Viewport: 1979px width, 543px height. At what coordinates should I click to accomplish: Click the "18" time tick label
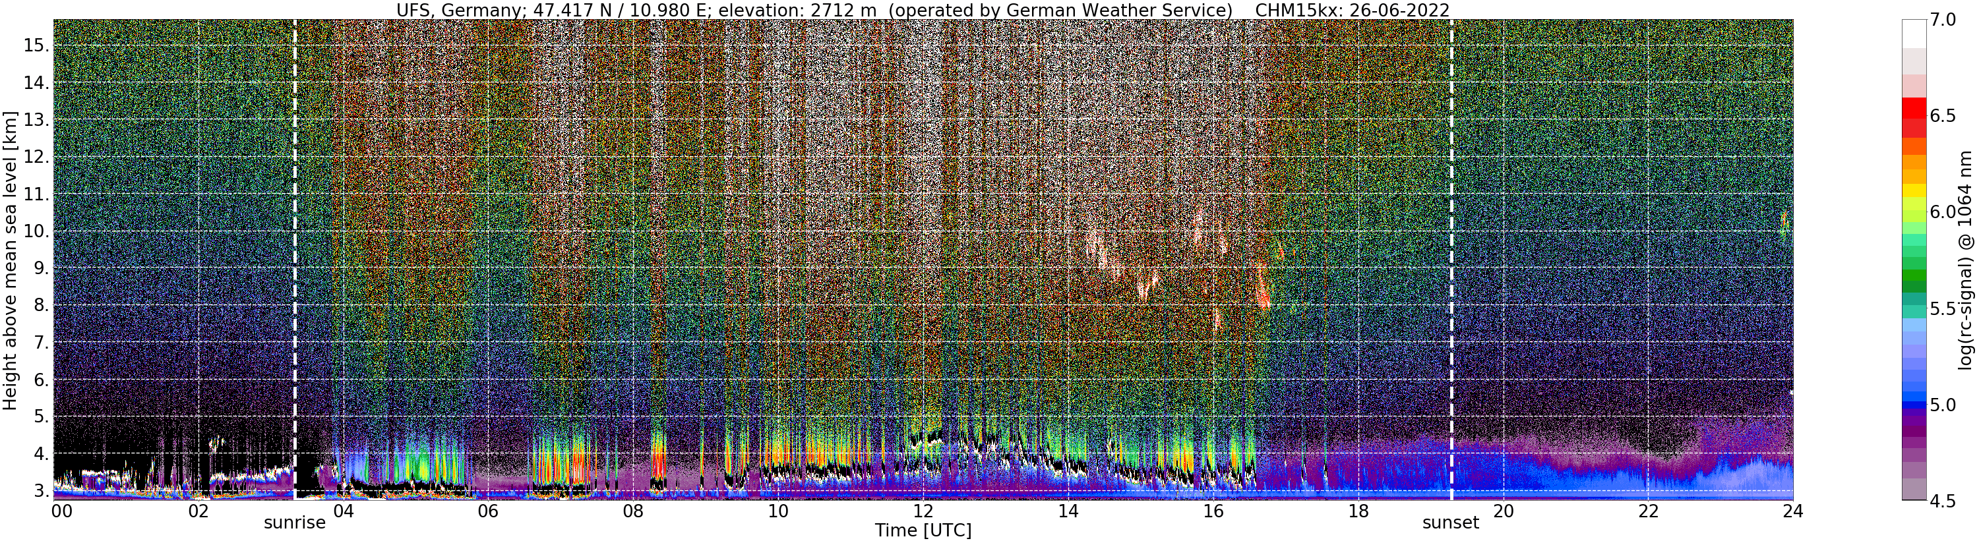tap(1358, 511)
